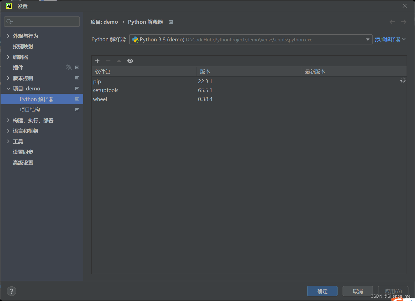The image size is (415, 301).
Task: Select the 按键映射 settings page
Action: (23, 46)
